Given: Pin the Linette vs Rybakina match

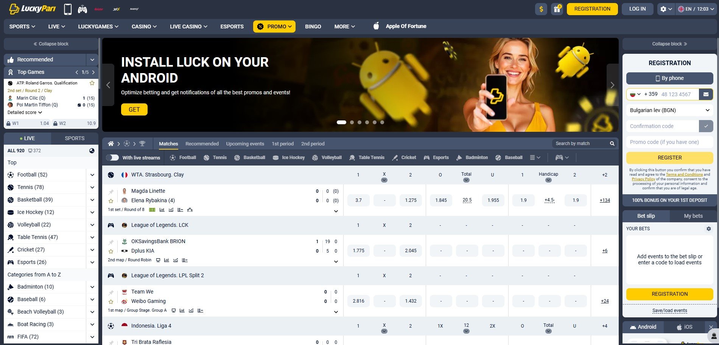Looking at the screenshot, I should [x=111, y=192].
